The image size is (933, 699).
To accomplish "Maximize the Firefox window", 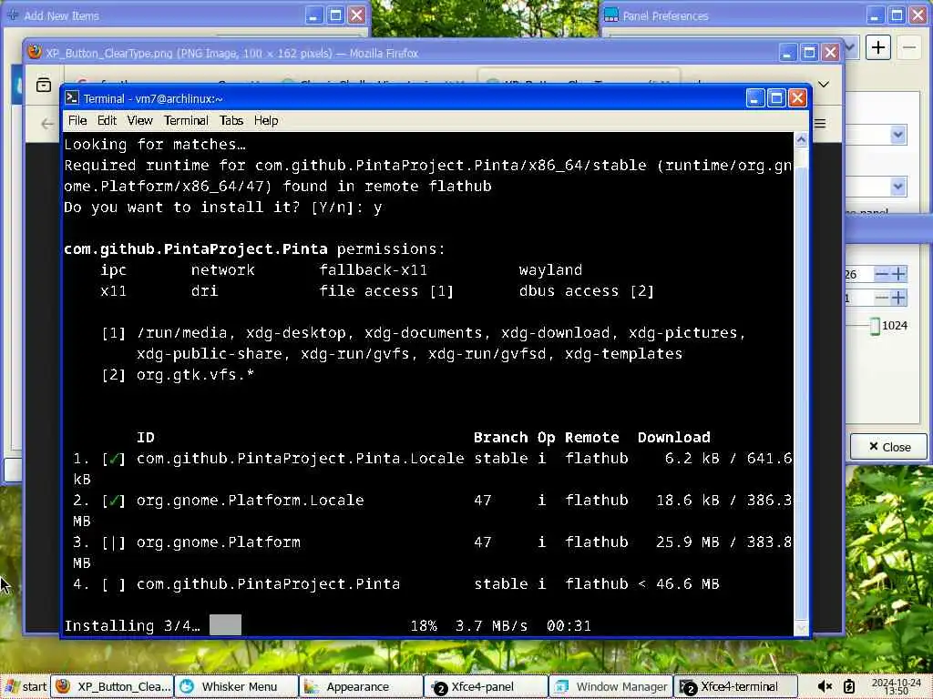I will click(x=809, y=52).
